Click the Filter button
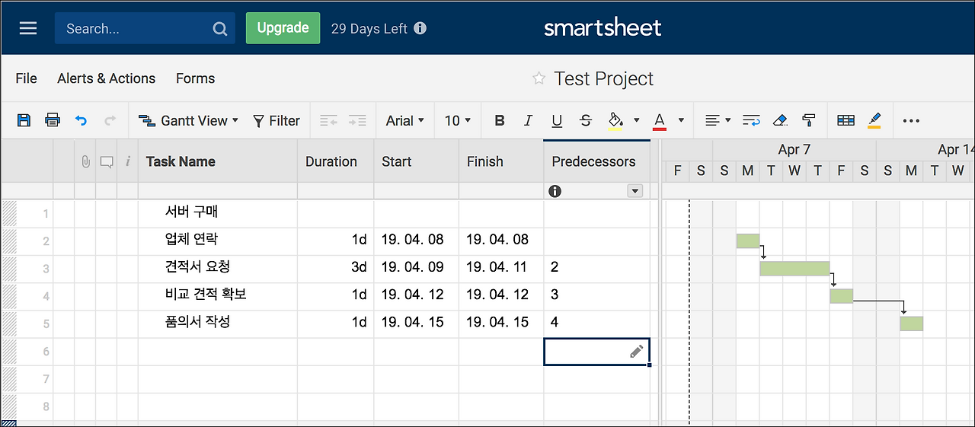Viewport: 975px width, 427px height. 277,120
